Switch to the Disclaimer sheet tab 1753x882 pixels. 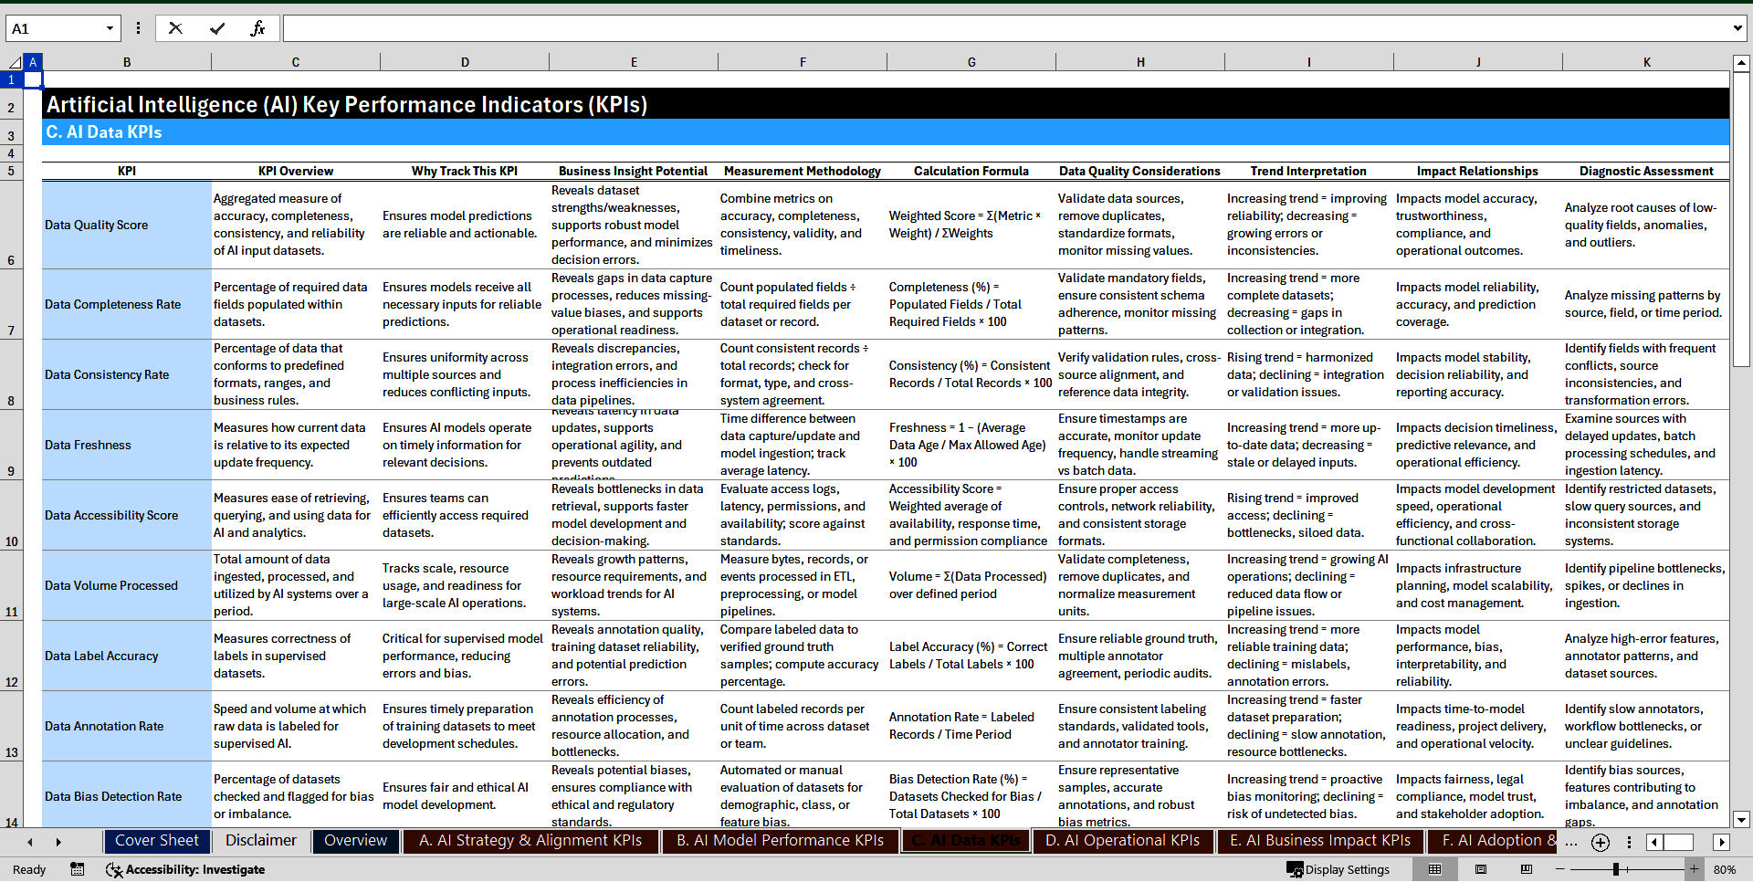pos(260,840)
